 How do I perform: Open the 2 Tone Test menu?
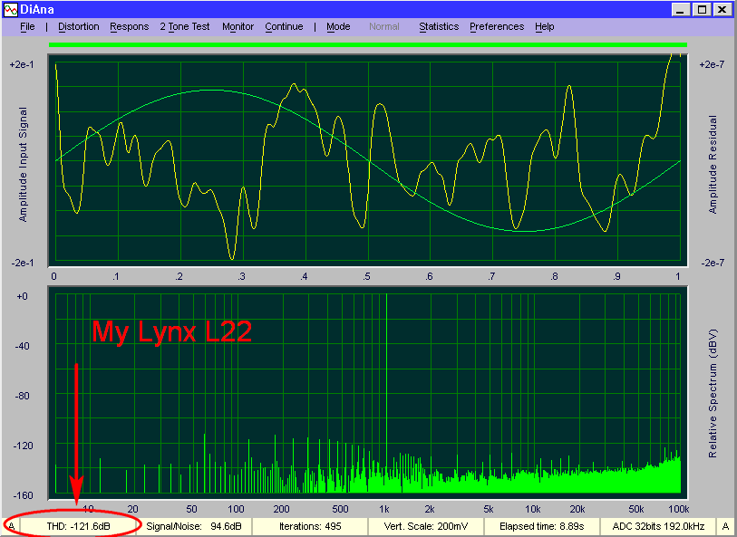click(x=185, y=27)
